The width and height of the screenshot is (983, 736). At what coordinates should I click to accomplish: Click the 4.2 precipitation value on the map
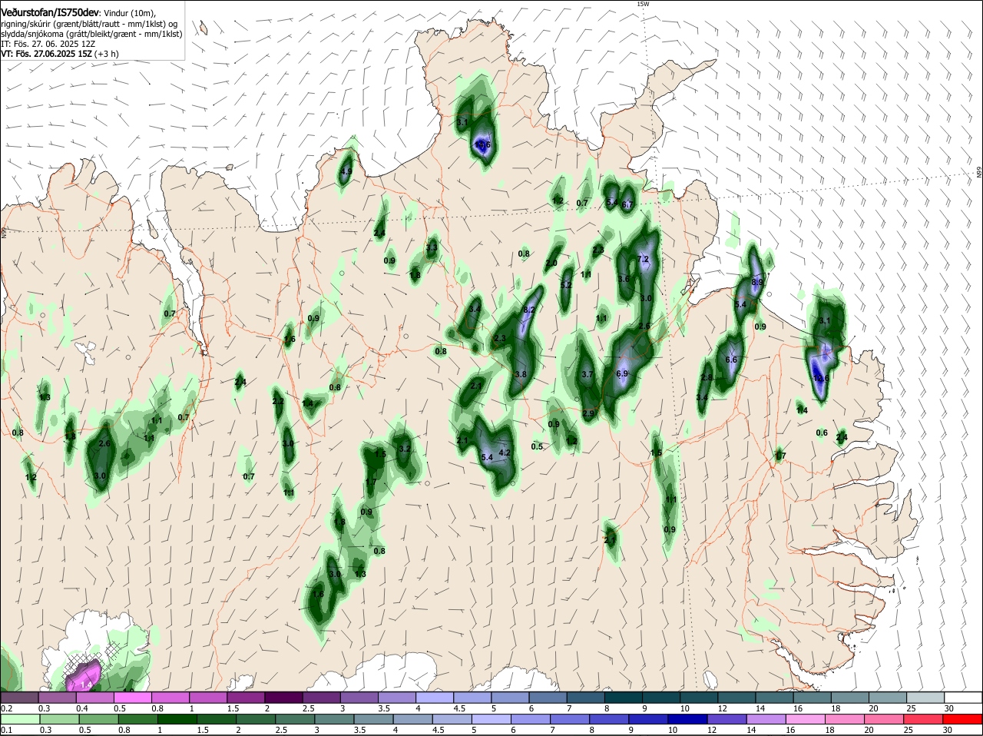pyautogui.click(x=505, y=453)
